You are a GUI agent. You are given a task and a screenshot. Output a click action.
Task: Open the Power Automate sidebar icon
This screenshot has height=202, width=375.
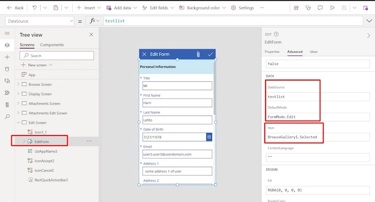(x=7, y=93)
